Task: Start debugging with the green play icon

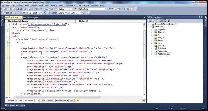Action: pos(56,9)
